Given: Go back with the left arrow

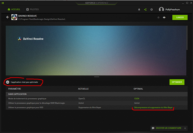Looking at the screenshot, I should 8,17.
